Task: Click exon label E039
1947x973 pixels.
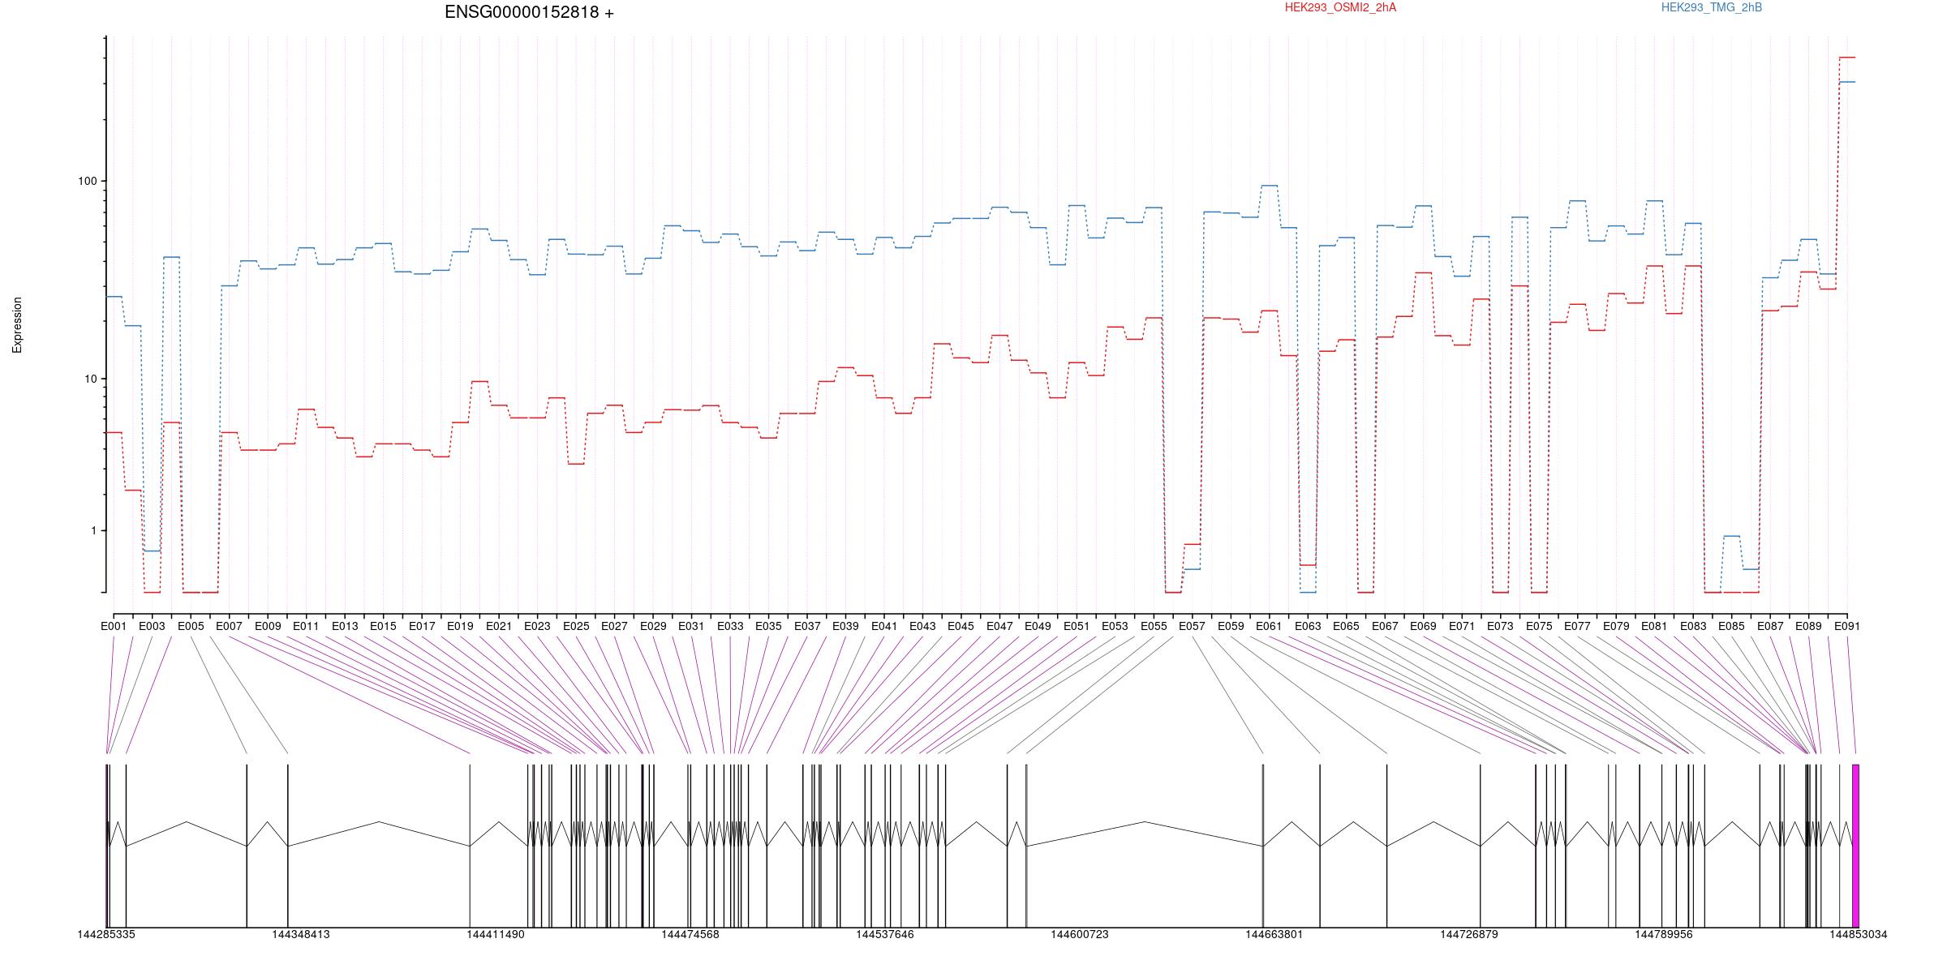Action: pos(845,626)
